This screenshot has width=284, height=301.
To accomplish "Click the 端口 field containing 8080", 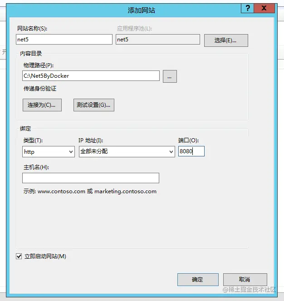I will click(x=191, y=151).
